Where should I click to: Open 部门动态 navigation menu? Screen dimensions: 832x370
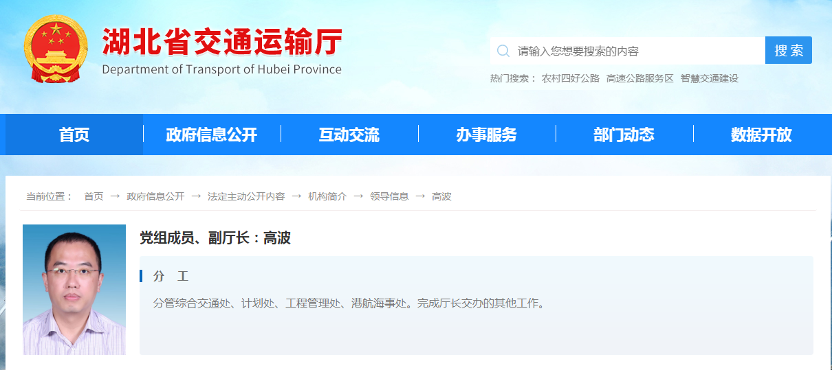point(624,135)
